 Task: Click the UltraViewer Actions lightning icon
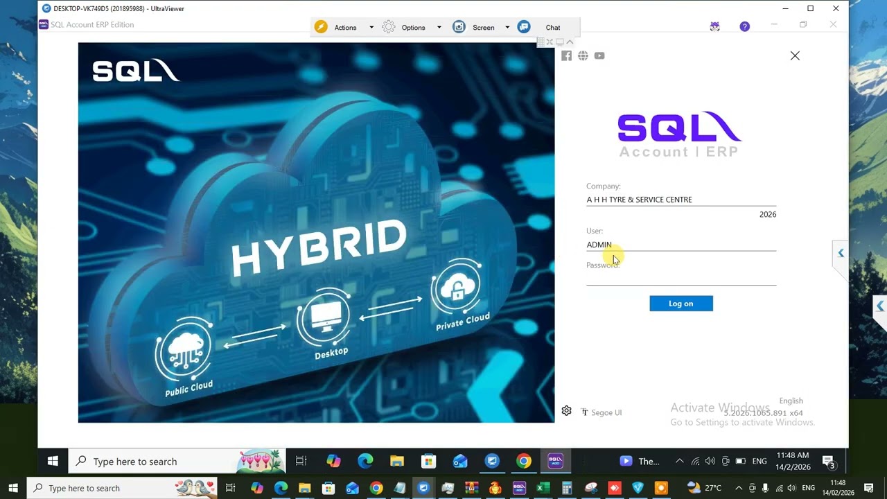tap(320, 27)
